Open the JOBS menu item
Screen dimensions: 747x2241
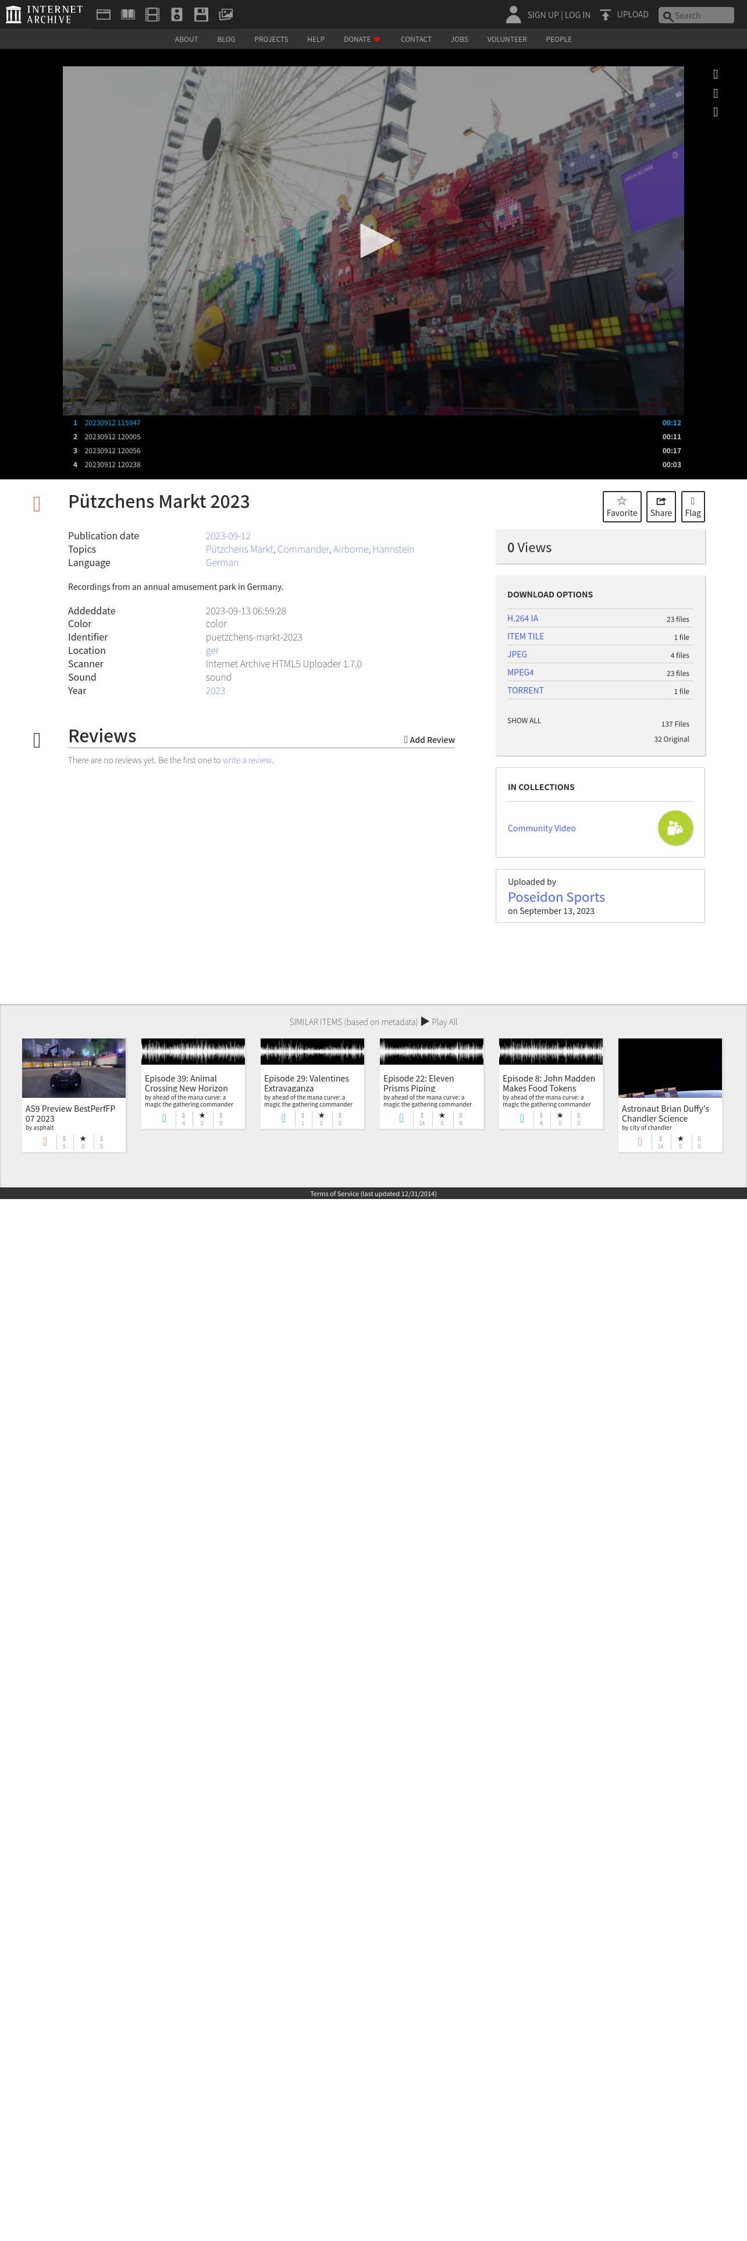pos(459,39)
